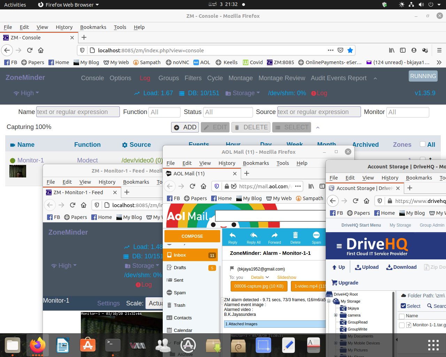The image size is (446, 357).
Task: Open the High bandwidth dropdown in ZM Console
Action: (x=26, y=93)
